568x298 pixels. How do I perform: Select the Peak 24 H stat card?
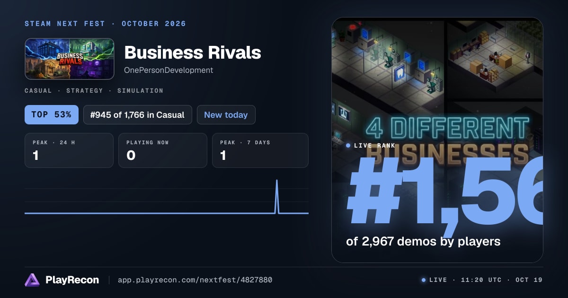click(69, 150)
